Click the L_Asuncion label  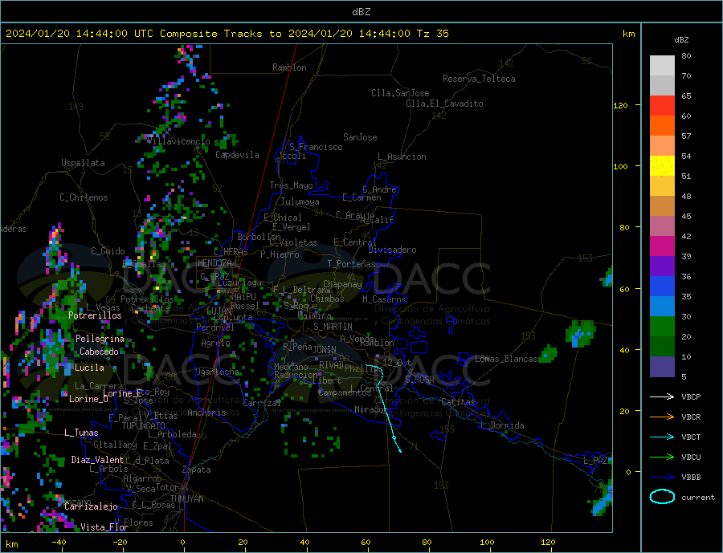click(402, 157)
